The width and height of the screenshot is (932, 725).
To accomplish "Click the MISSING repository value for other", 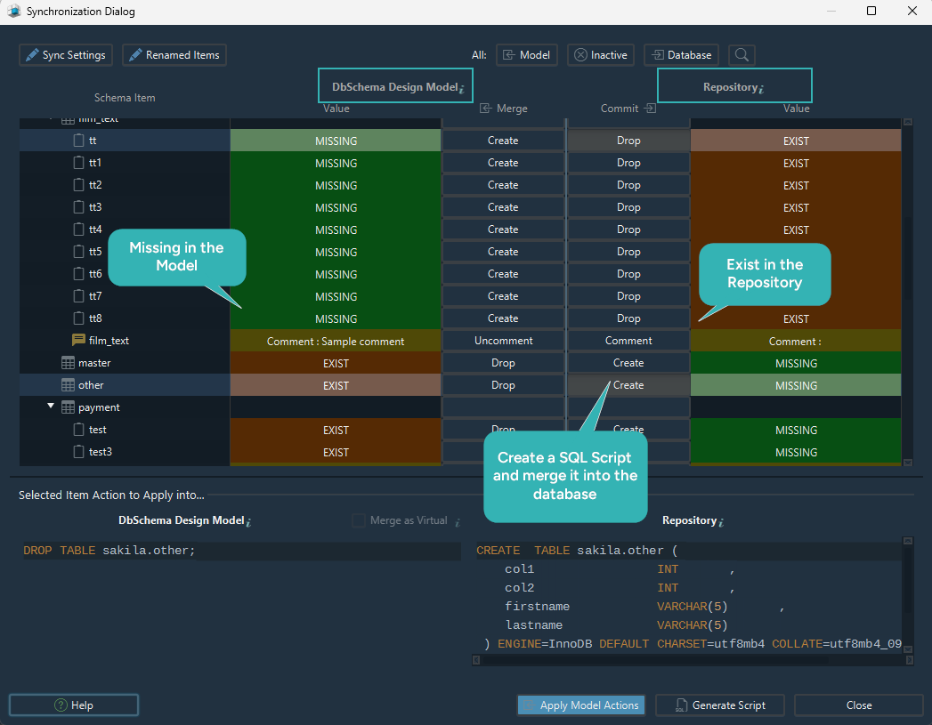I will pyautogui.click(x=796, y=385).
